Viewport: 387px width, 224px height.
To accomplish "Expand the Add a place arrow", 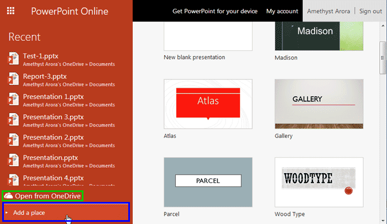I will (x=7, y=212).
